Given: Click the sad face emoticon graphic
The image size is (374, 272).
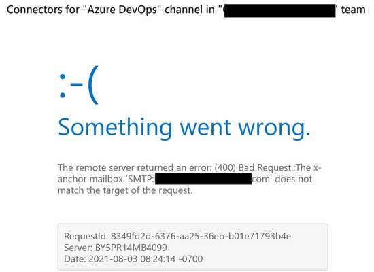Looking at the screenshot, I should 79,85.
